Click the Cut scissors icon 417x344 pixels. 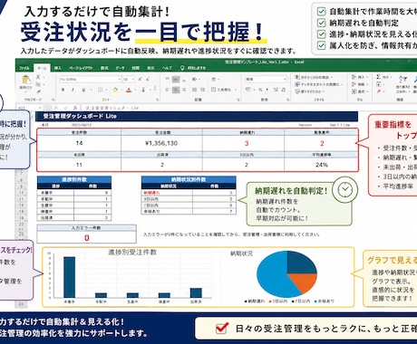[38, 77]
